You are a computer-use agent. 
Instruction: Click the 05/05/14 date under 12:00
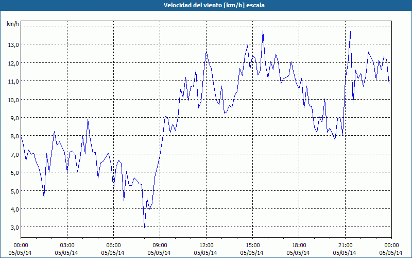[x=205, y=253]
